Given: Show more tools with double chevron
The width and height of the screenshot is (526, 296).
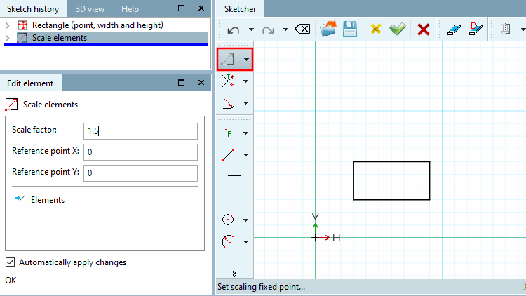Looking at the screenshot, I should [234, 274].
